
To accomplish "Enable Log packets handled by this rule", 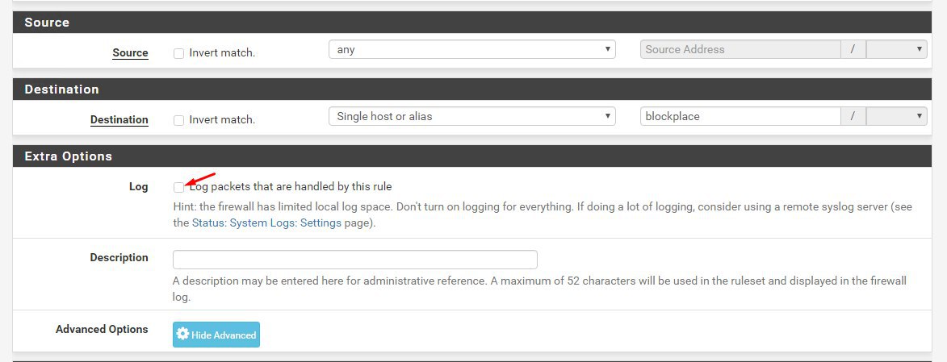I will coord(178,187).
